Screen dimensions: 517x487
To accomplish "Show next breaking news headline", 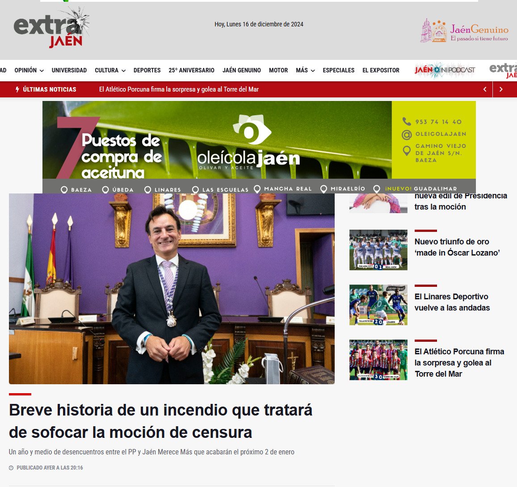I will (501, 89).
